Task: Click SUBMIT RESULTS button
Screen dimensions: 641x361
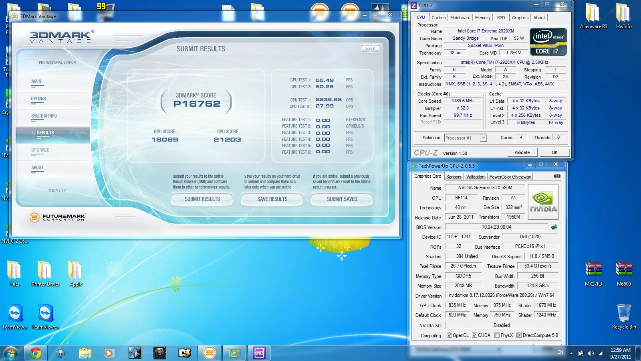Action: tap(202, 199)
